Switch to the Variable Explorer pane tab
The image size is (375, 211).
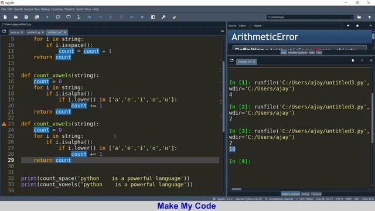[298, 53]
